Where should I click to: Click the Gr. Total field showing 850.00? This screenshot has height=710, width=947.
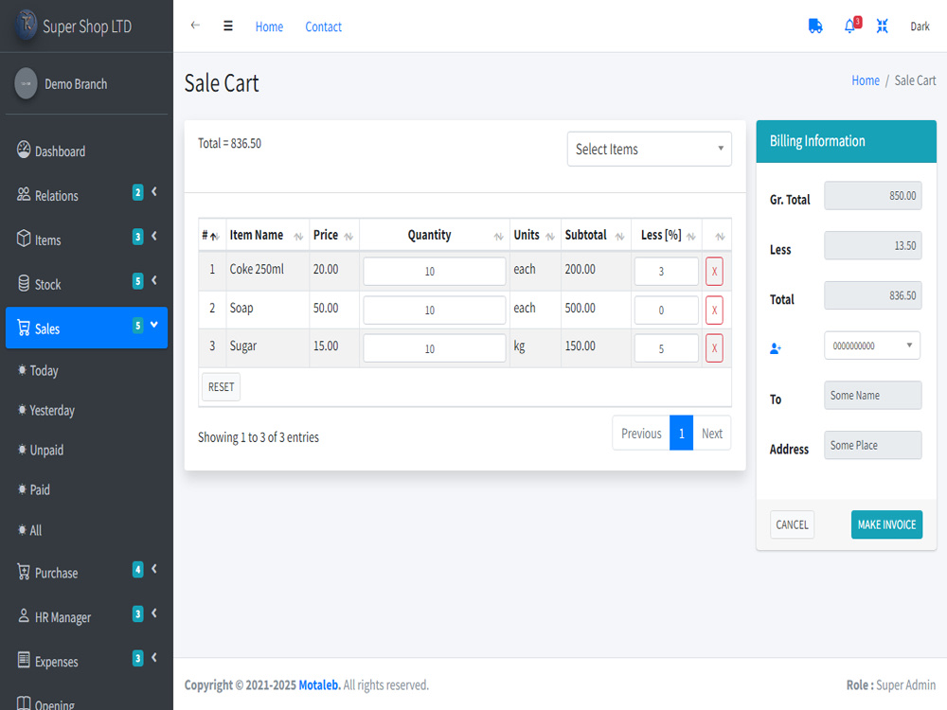tap(873, 196)
